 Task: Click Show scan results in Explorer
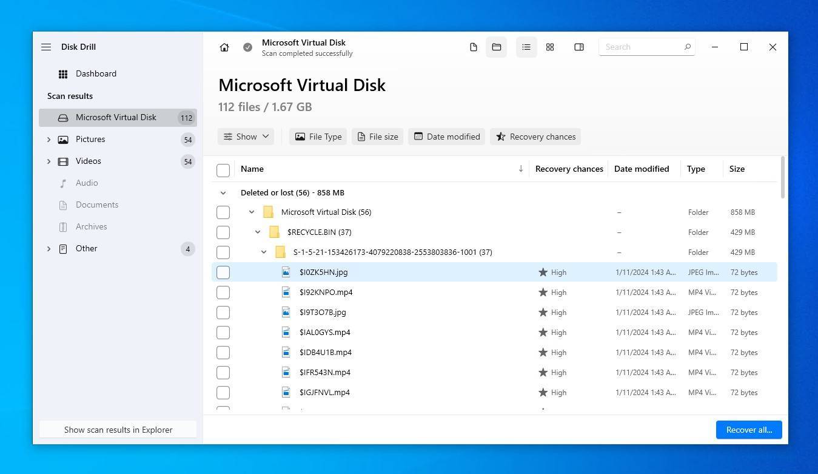(118, 430)
